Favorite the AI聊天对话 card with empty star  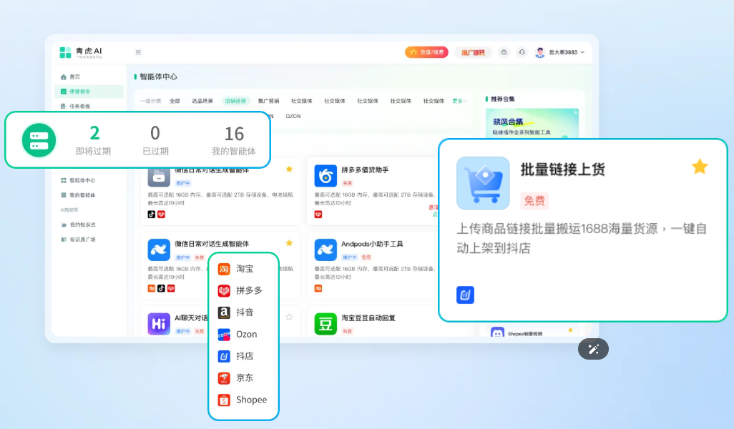(x=289, y=317)
